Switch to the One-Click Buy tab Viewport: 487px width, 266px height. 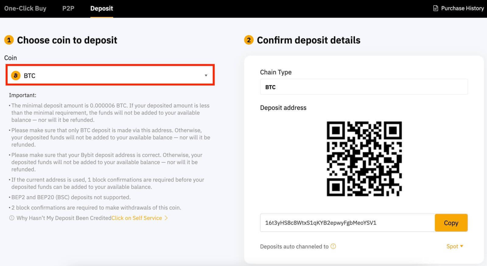(x=25, y=8)
